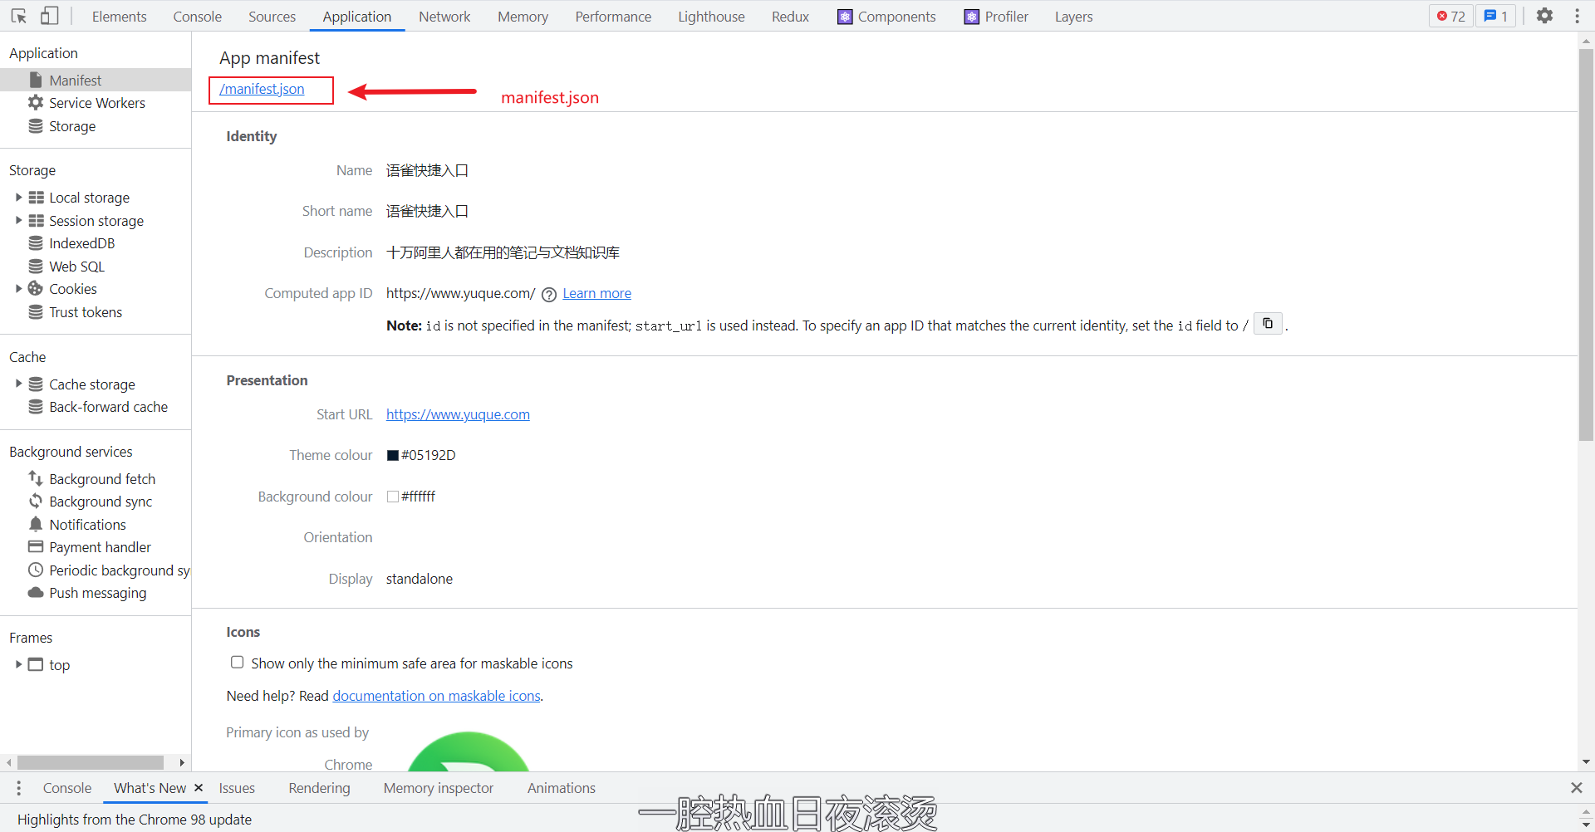Click the inspect element picker icon

pos(19,16)
